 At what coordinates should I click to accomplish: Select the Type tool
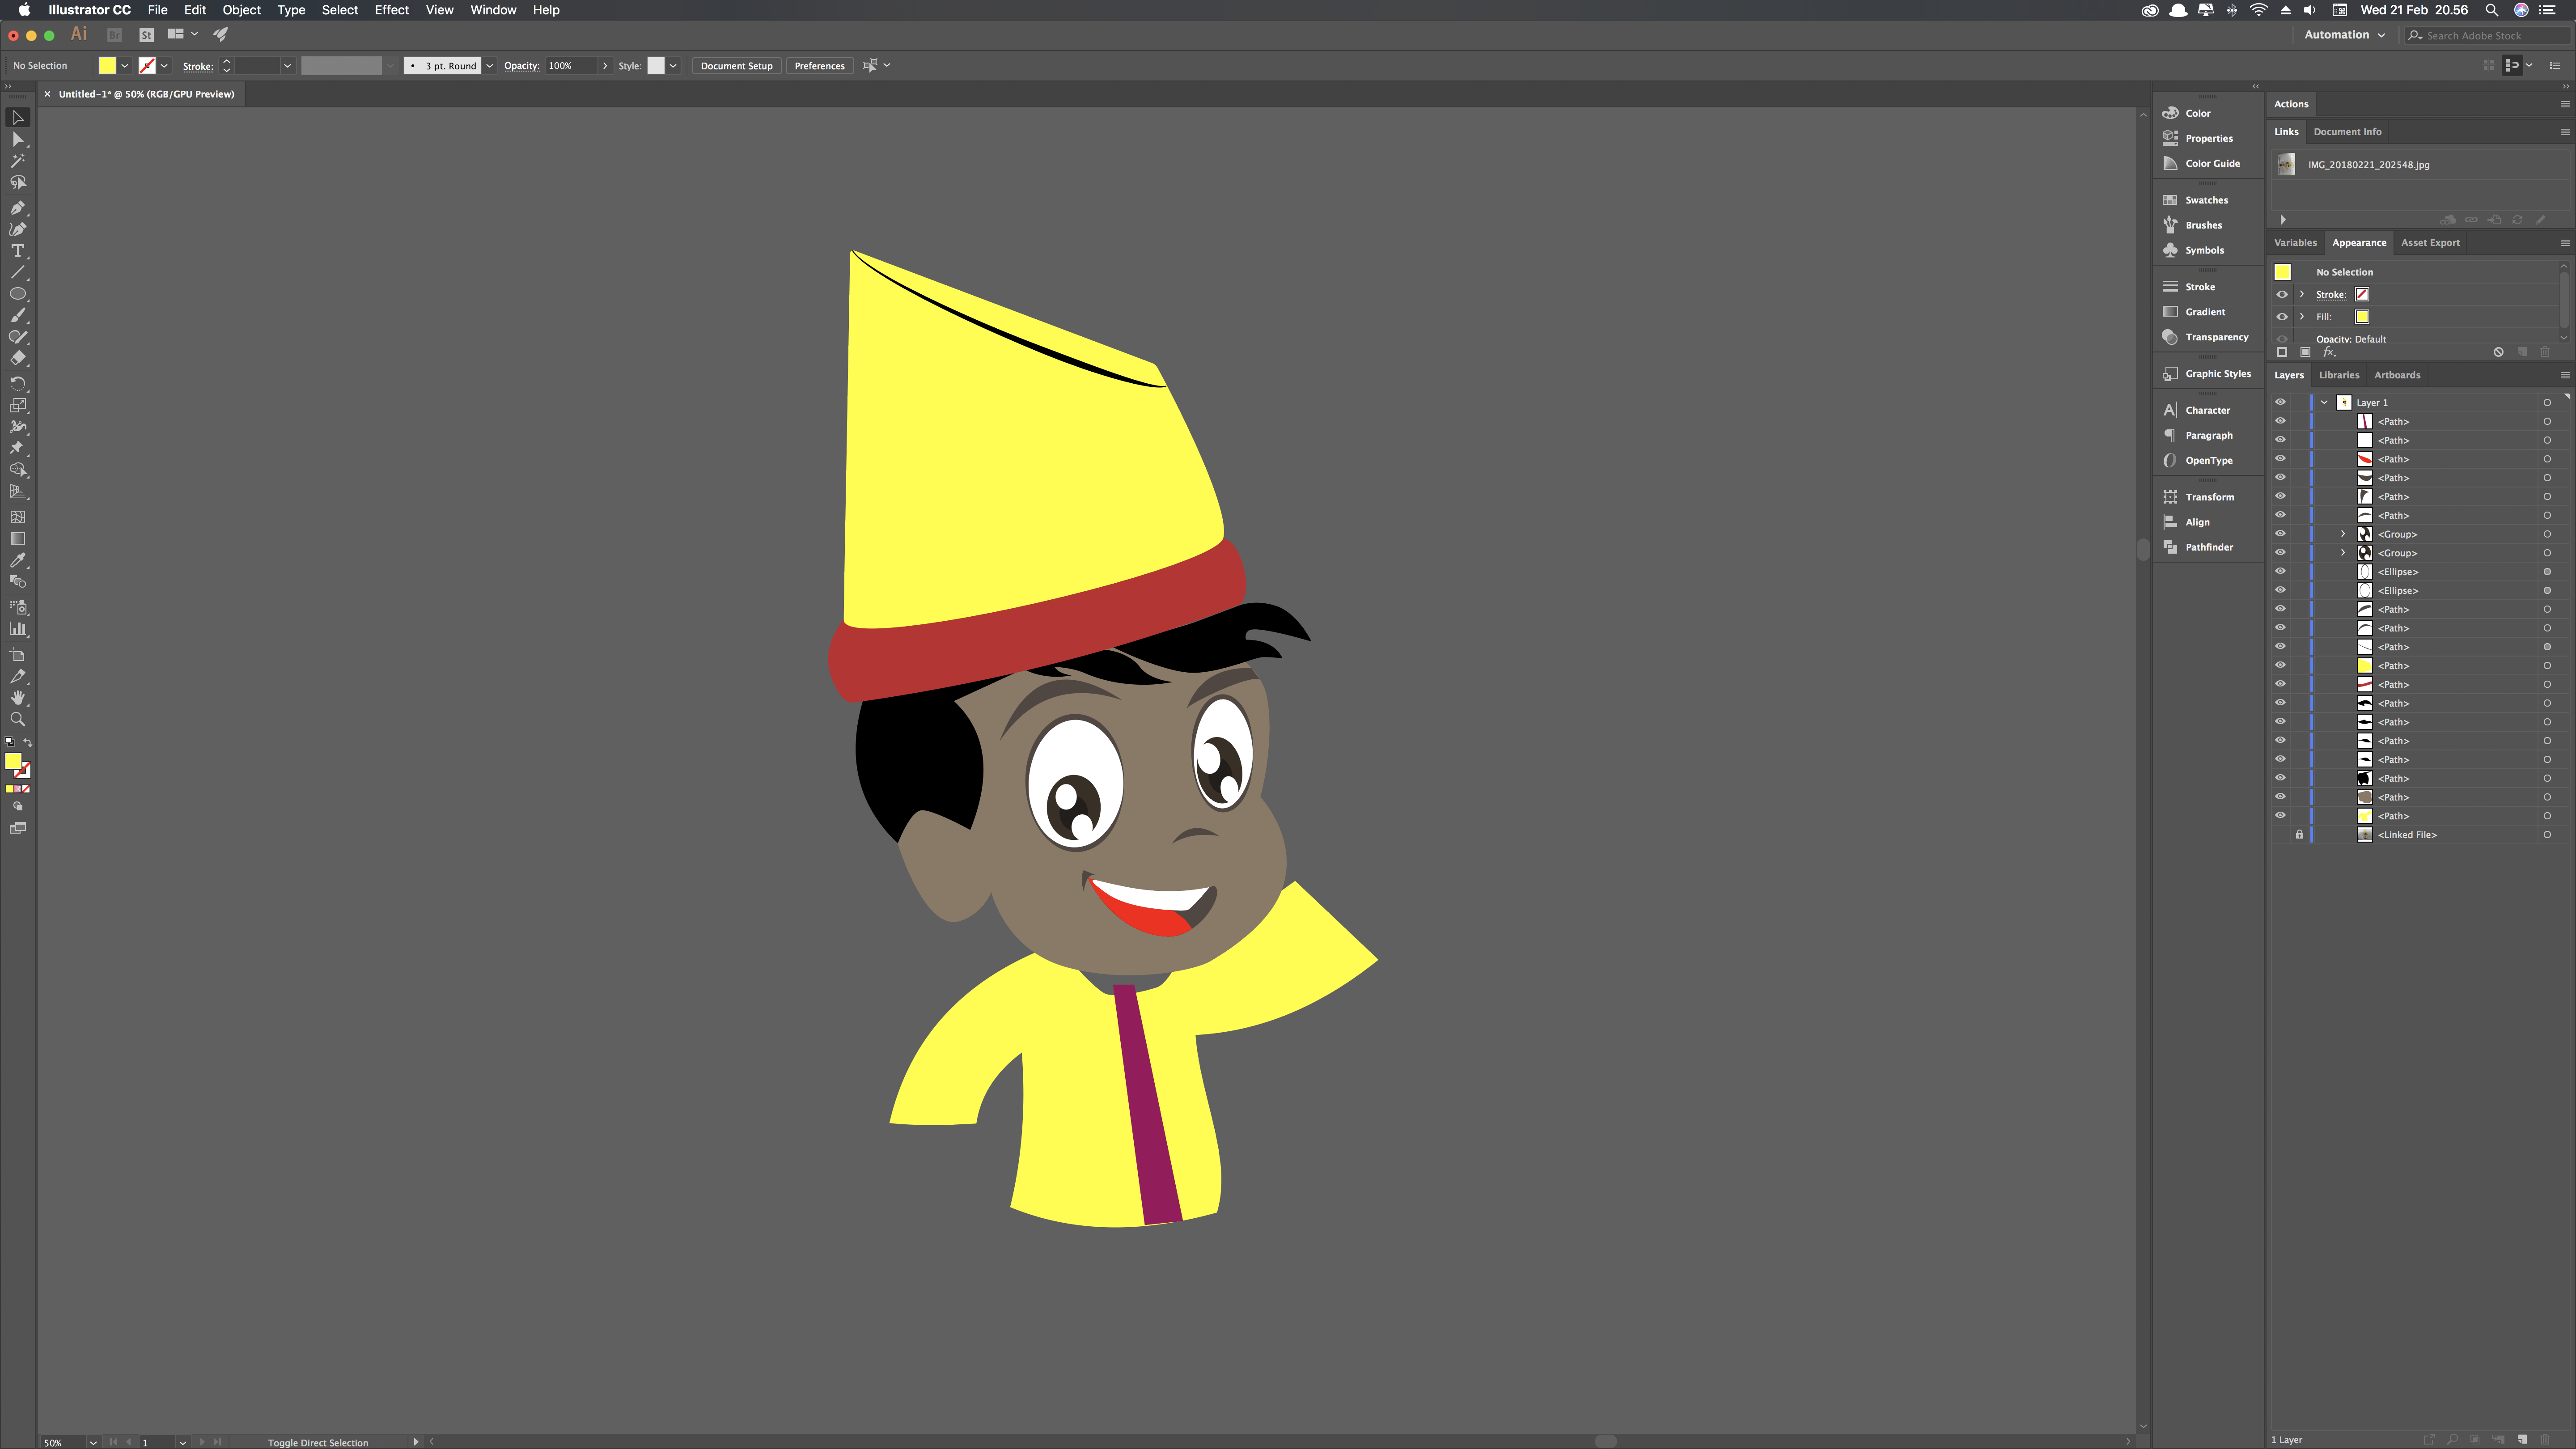[x=18, y=251]
